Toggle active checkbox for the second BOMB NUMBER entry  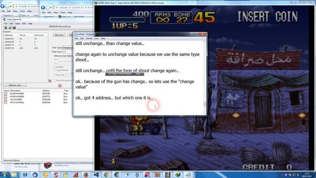(x=5, y=97)
